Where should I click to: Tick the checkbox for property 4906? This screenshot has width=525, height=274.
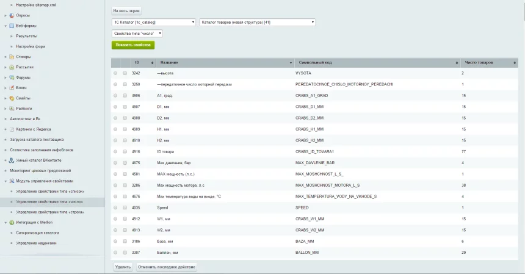tap(125, 96)
